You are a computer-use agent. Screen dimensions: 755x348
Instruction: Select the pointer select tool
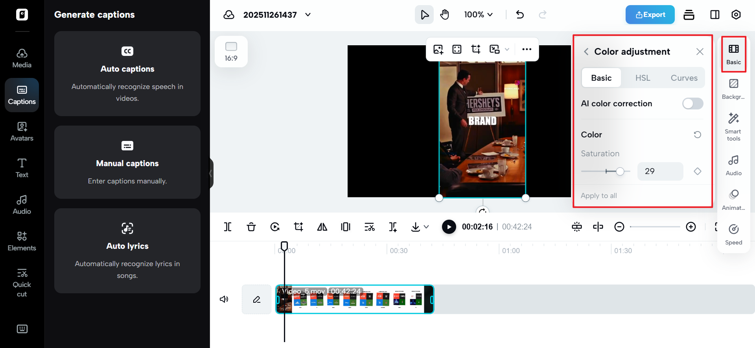pos(424,15)
